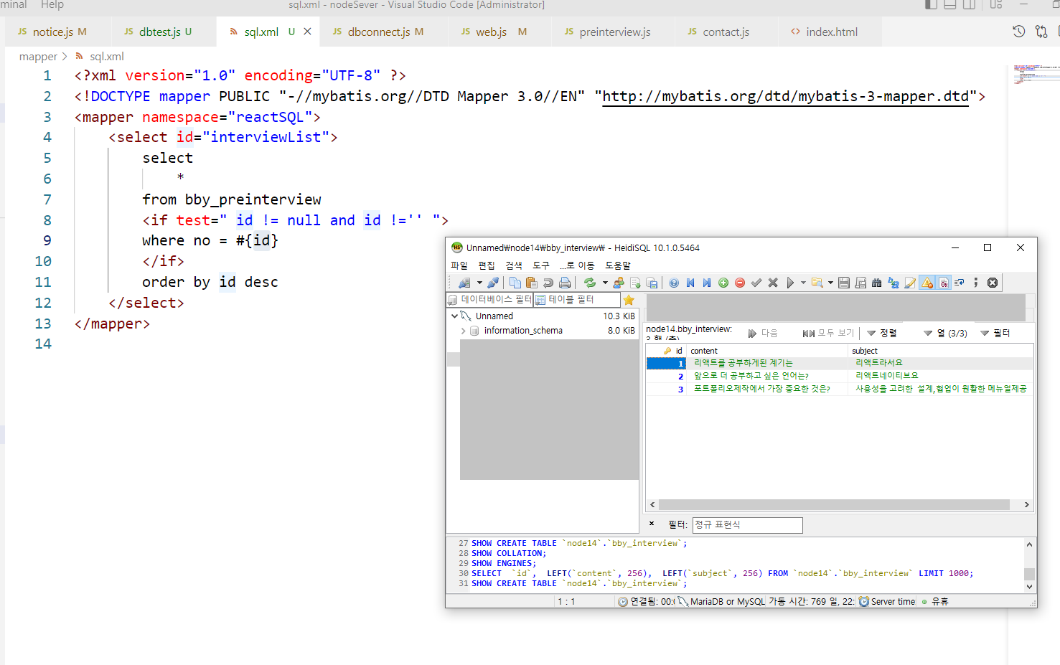Open the 파일 menu in HeidiSQL
The width and height of the screenshot is (1060, 665).
coord(459,265)
